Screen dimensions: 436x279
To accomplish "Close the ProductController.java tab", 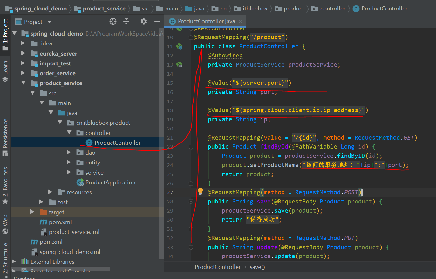I will pos(240,22).
